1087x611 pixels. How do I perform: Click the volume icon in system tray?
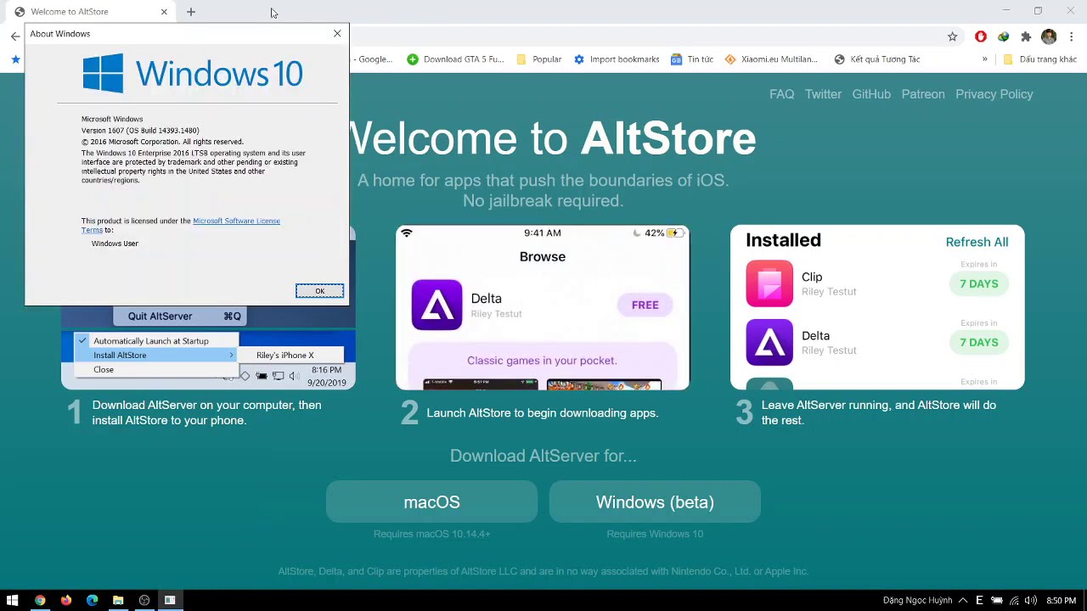coord(1030,601)
